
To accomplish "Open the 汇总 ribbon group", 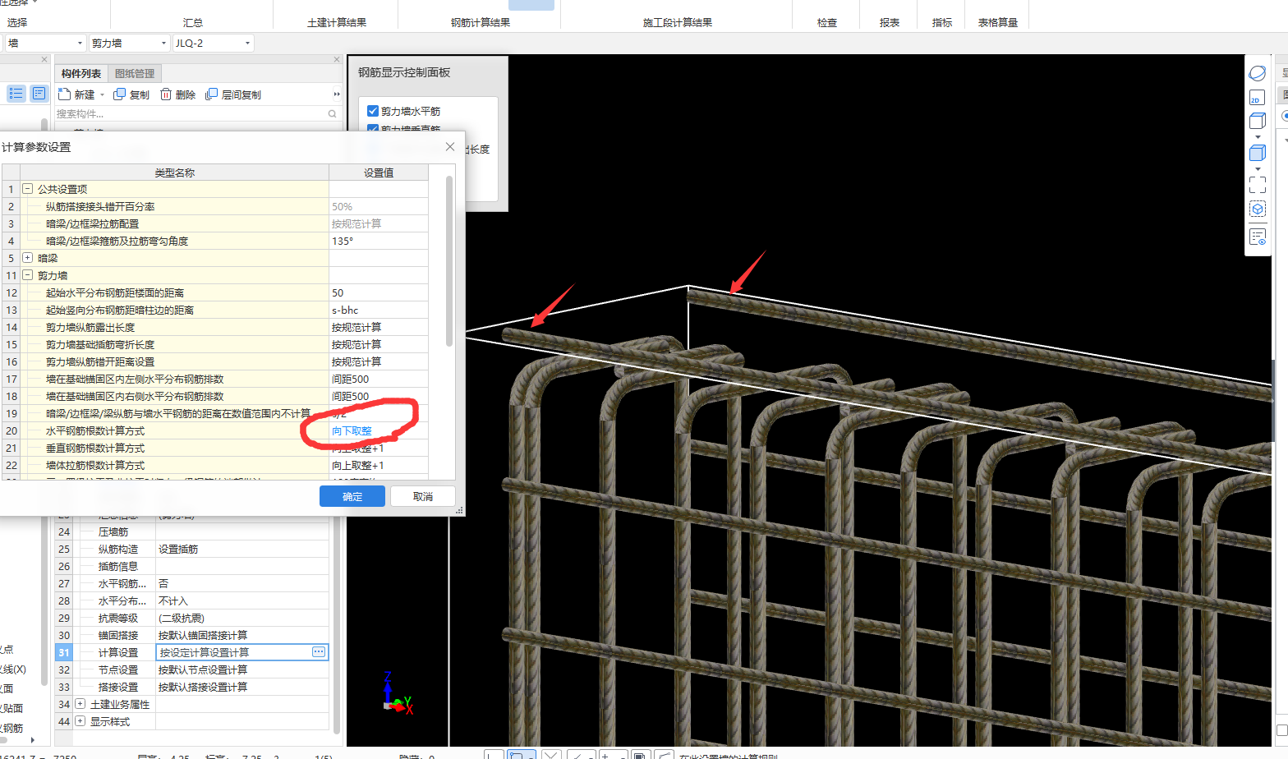I will coord(193,23).
